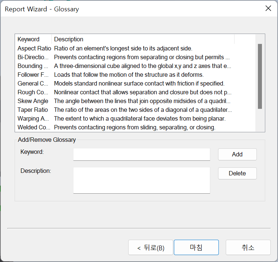The height and width of the screenshot is (262, 278).
Task: Select the Bounding box glossary entry
Action: [x=33, y=66]
